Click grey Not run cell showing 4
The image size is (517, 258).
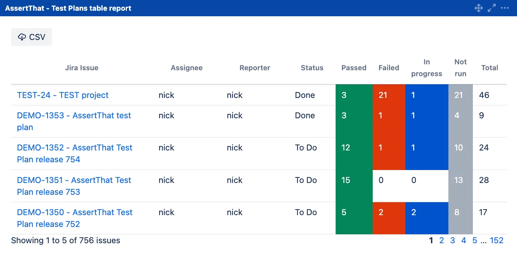[461, 121]
